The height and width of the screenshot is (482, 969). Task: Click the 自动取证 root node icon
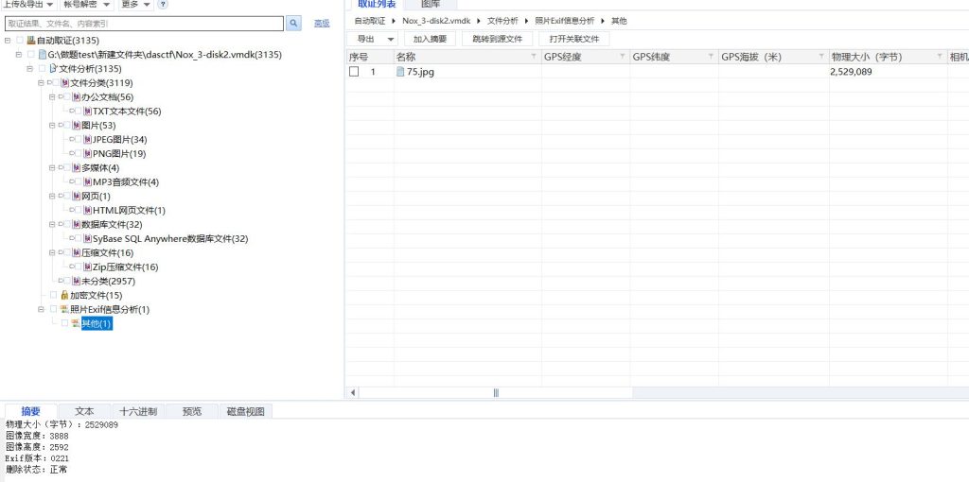(30, 41)
